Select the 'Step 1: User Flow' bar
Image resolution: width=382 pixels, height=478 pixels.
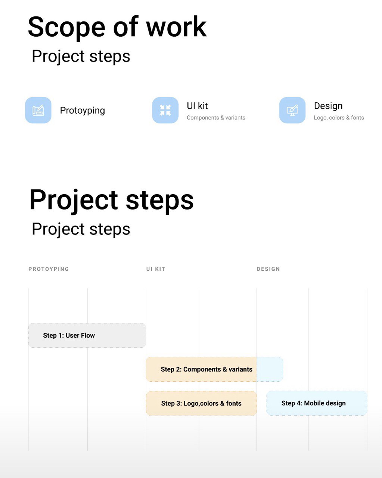pyautogui.click(x=87, y=335)
